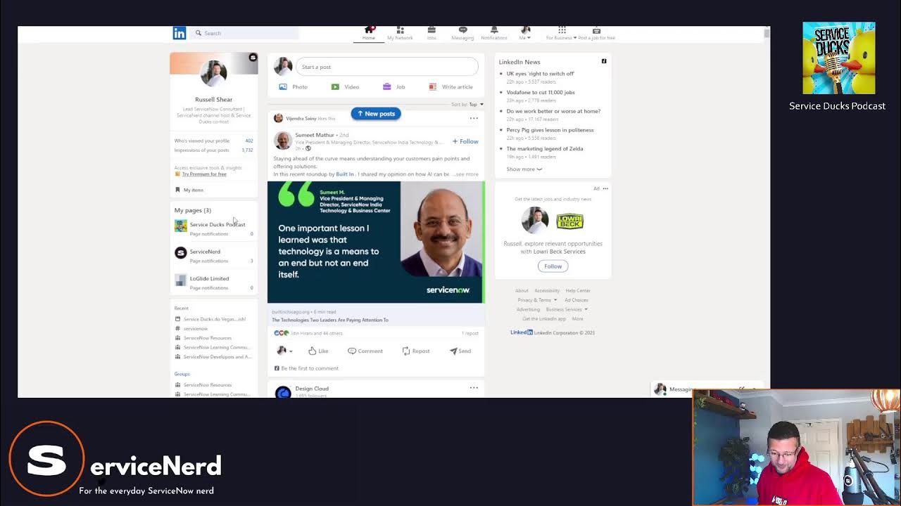901x506 pixels.
Task: View Impressions of your posts stats
Action: click(213, 150)
